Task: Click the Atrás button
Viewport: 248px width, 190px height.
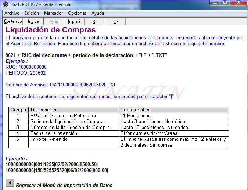Action: 54,21
